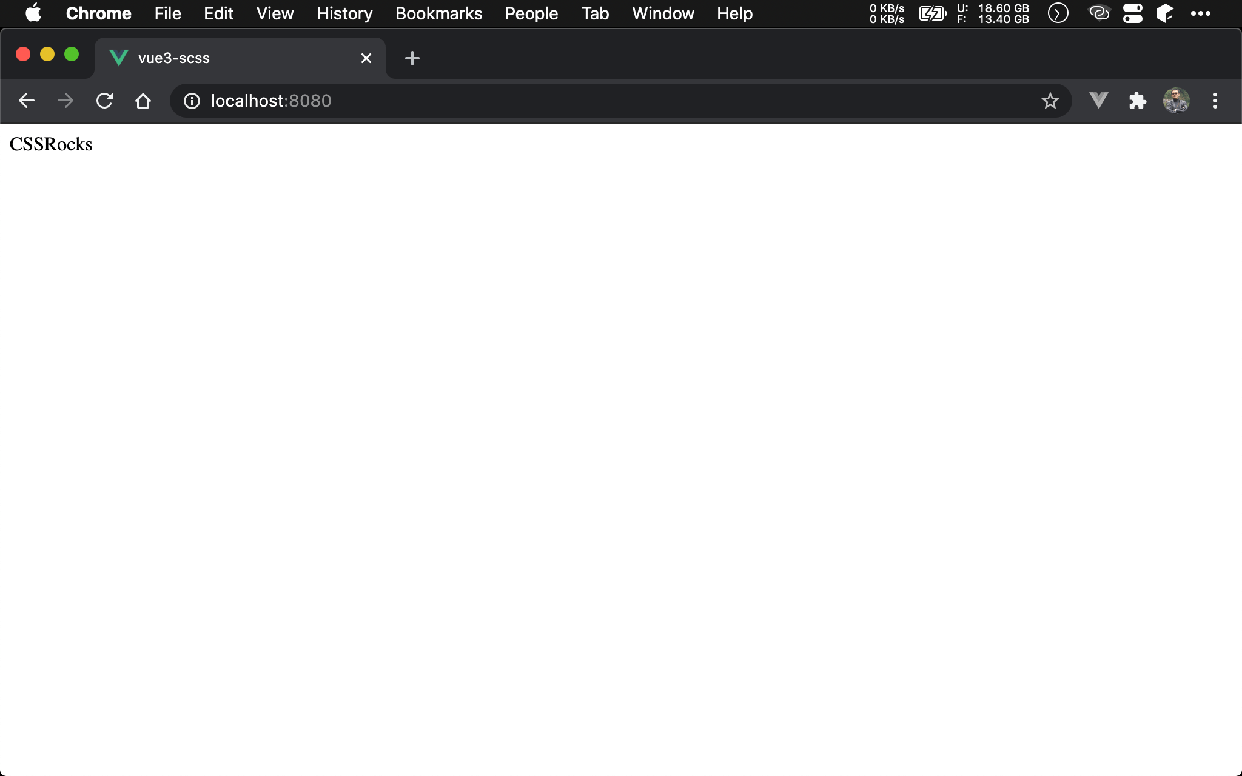Open the Extensions puzzle piece menu
The height and width of the screenshot is (776, 1242).
coord(1137,101)
